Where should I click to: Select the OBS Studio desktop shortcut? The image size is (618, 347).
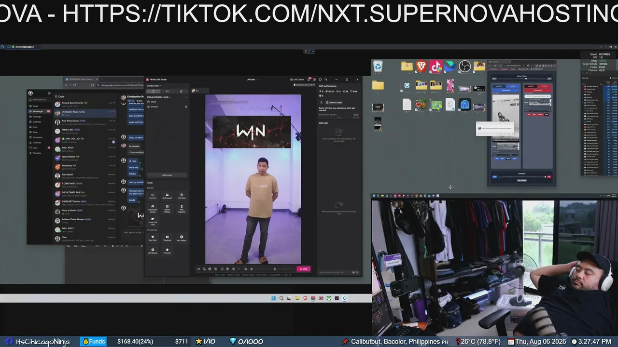pyautogui.click(x=464, y=66)
